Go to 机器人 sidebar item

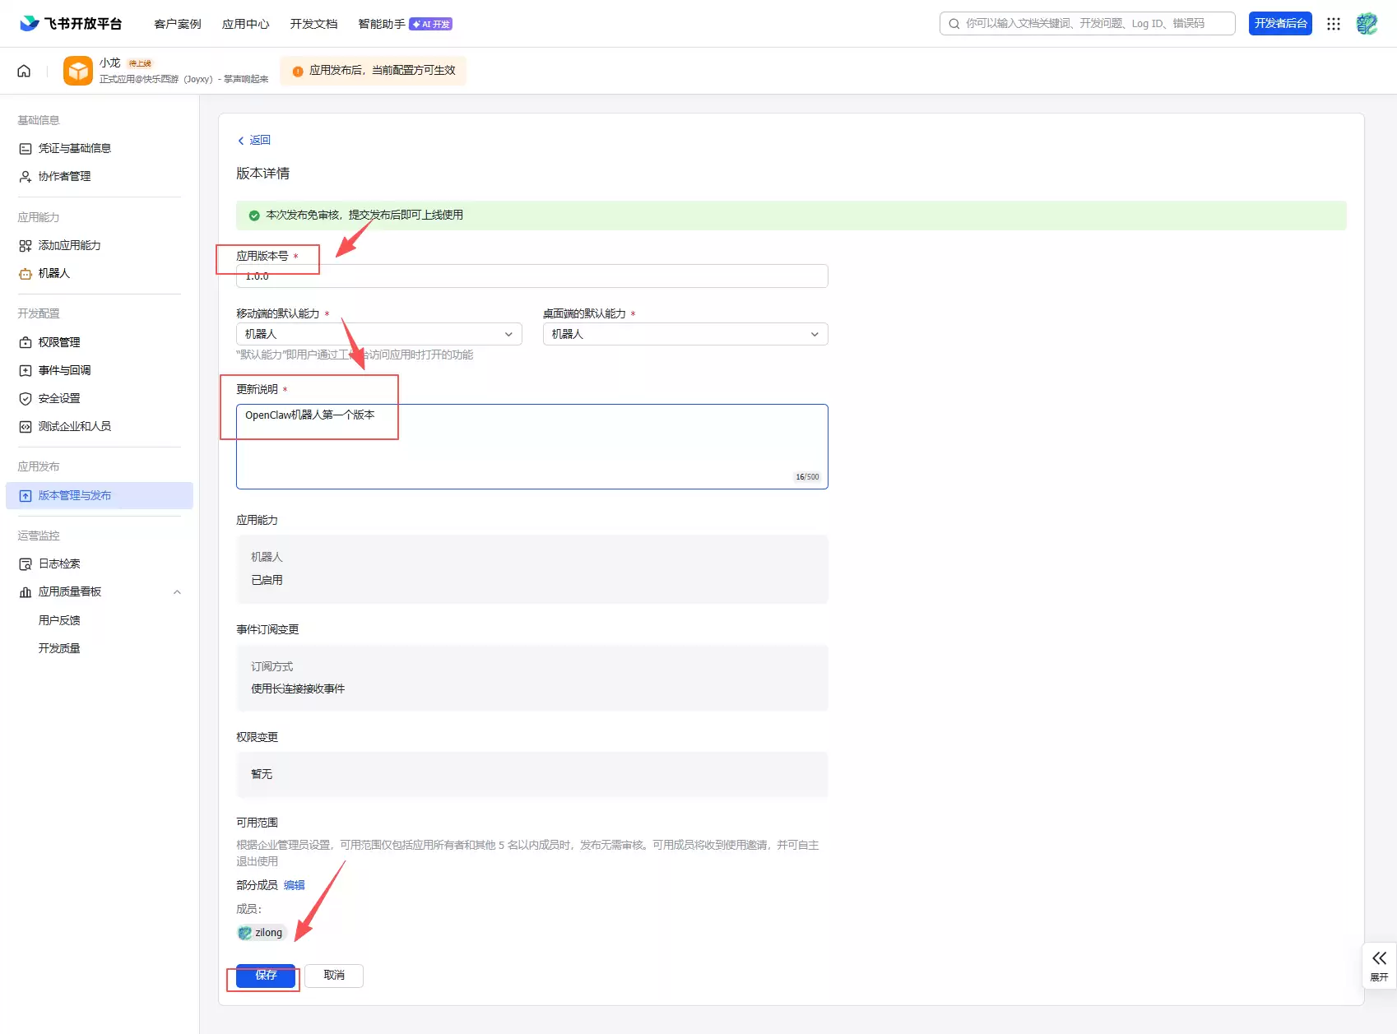54,273
